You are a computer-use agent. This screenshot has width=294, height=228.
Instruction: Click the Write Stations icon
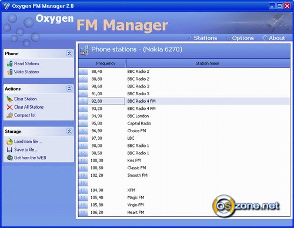(x=9, y=72)
